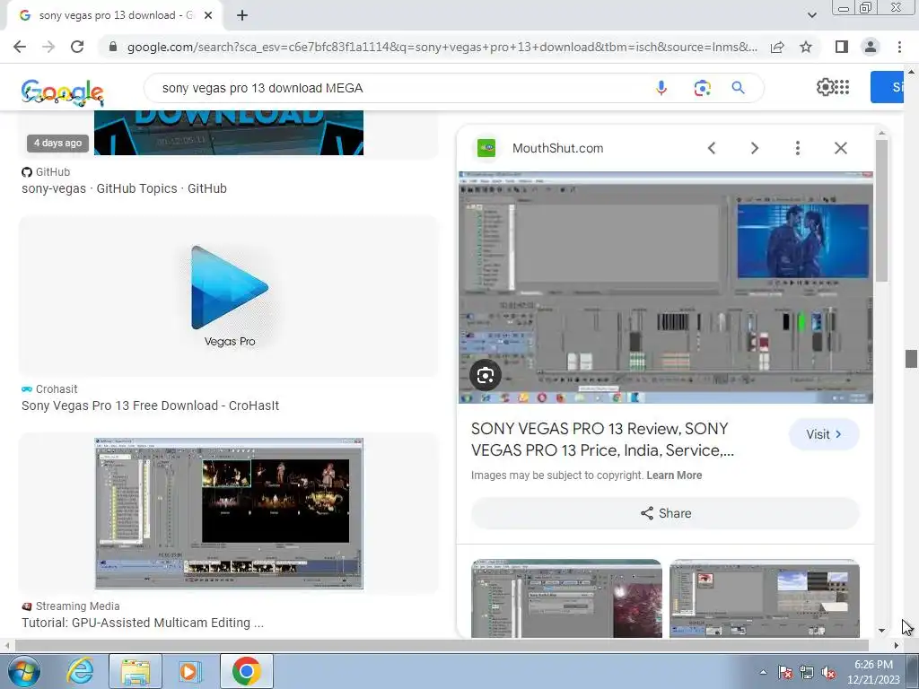919x689 pixels.
Task: Open media player from the taskbar
Action: [x=189, y=671]
